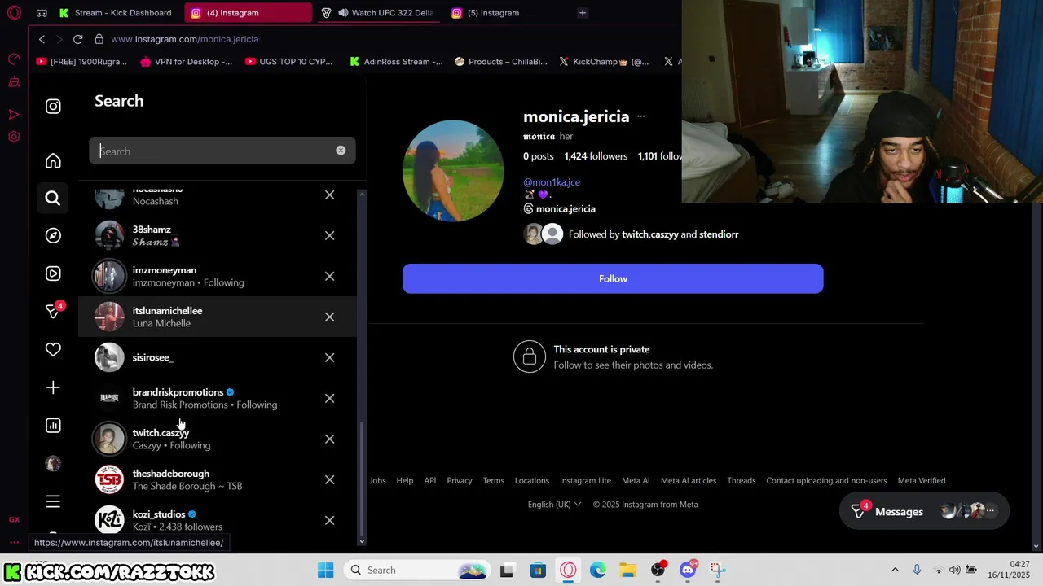The height and width of the screenshot is (586, 1043).
Task: Open KickChamp bookmark
Action: click(604, 61)
